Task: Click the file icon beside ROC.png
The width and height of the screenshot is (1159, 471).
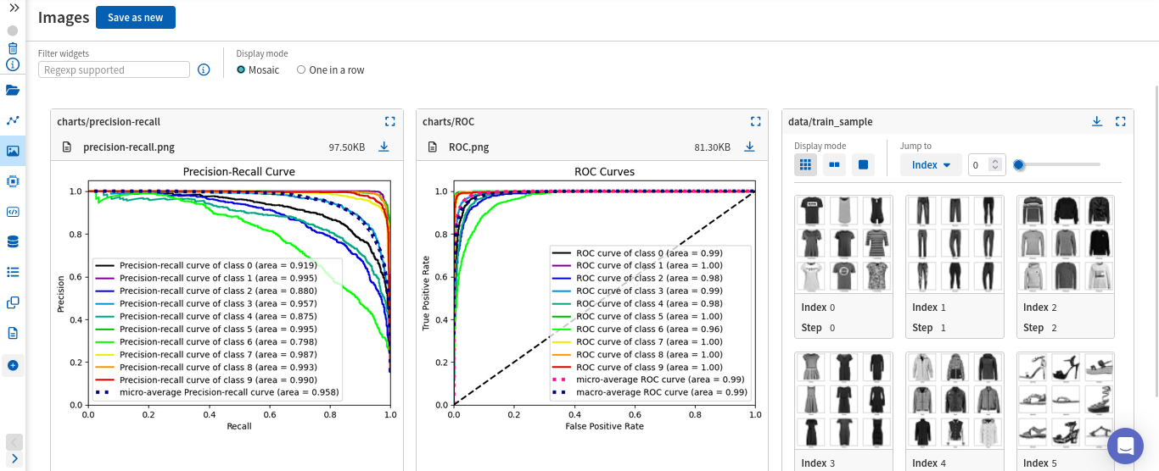Action: (433, 147)
